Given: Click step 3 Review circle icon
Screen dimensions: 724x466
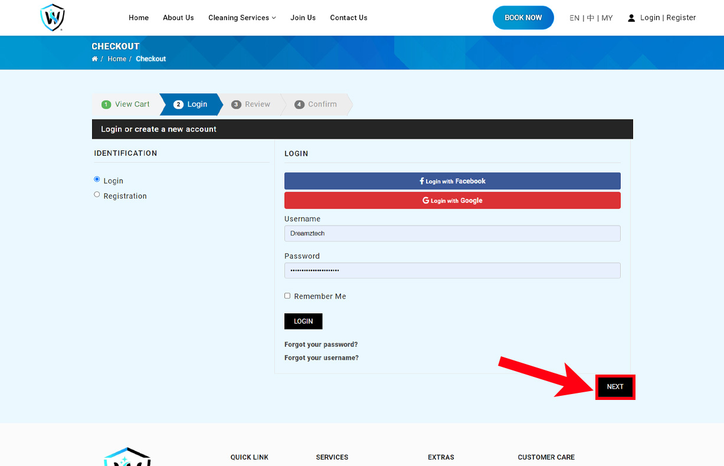Looking at the screenshot, I should pos(236,104).
